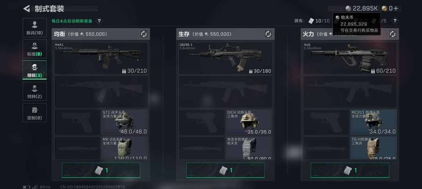This screenshot has height=189, width=422.
Task: Switch to the 标准(0) tab
Action: pyautogui.click(x=34, y=49)
